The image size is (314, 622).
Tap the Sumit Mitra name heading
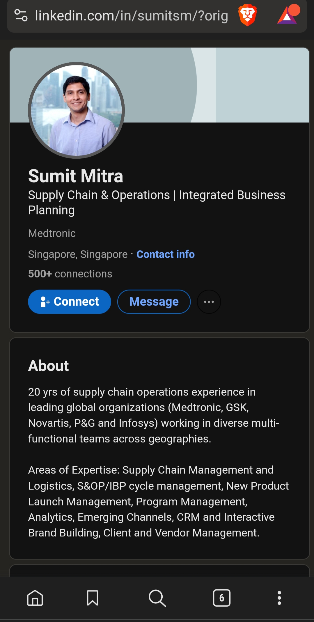click(x=76, y=176)
